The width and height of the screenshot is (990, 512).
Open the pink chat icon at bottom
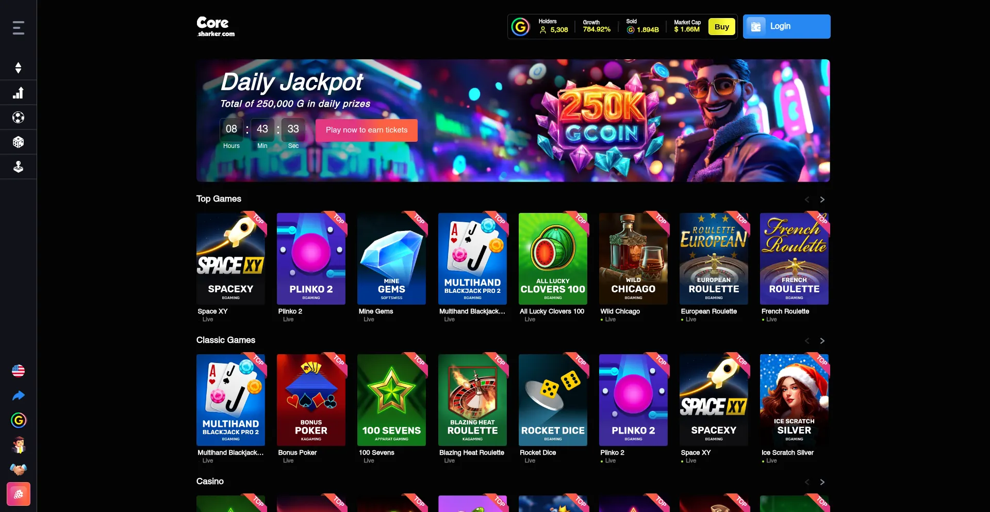19,494
